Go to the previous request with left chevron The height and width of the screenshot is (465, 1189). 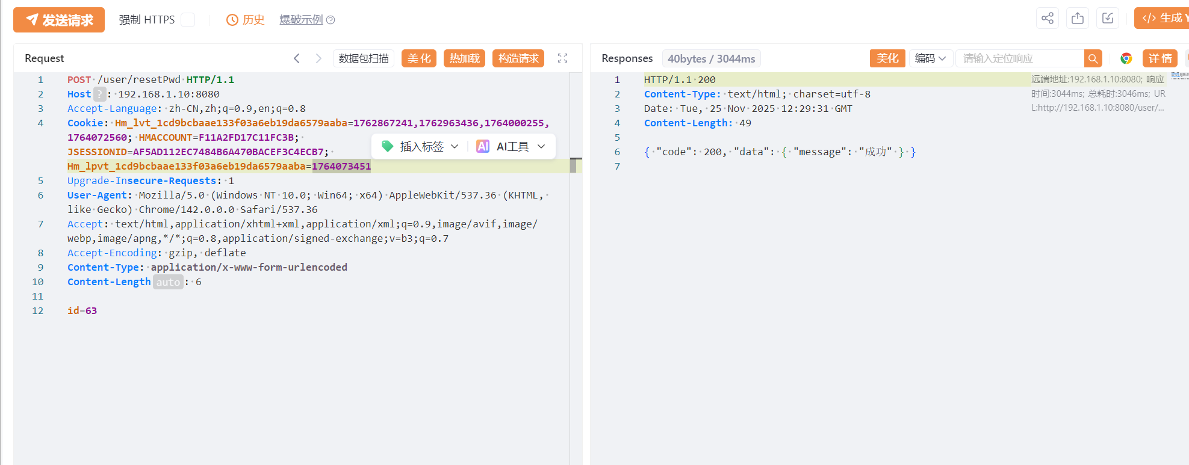point(297,58)
